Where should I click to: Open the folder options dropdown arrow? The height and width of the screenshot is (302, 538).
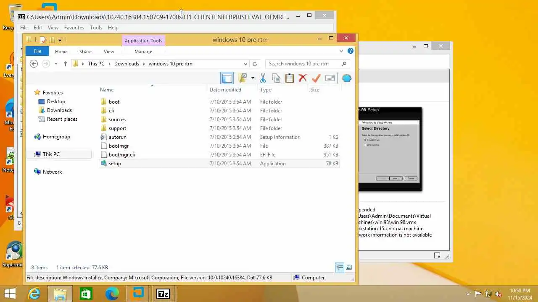pyautogui.click(x=253, y=78)
